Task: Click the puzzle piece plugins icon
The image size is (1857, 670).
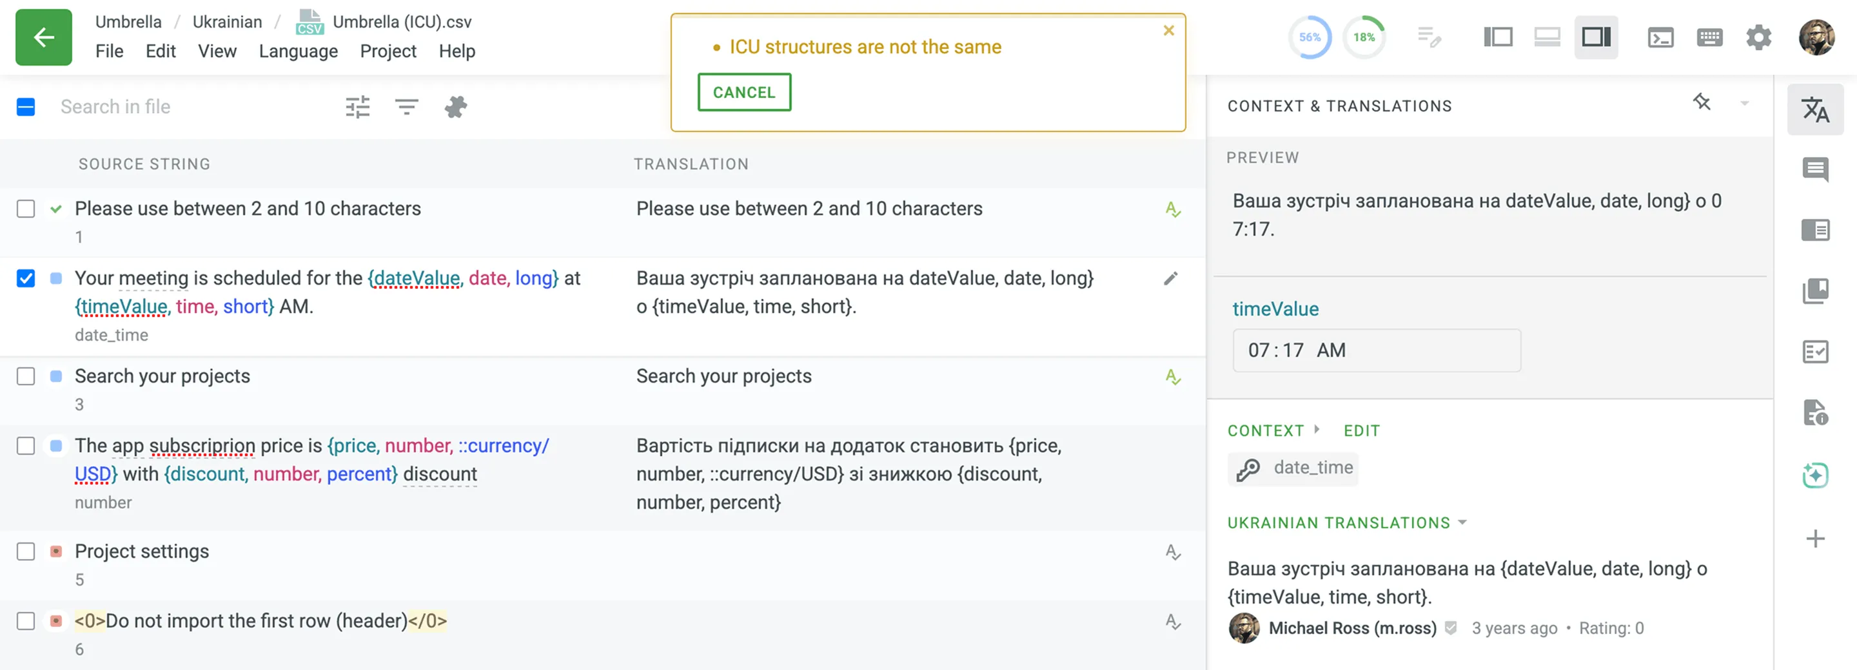Action: [456, 108]
